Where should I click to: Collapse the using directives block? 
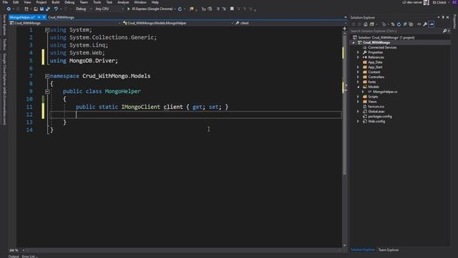(x=47, y=30)
